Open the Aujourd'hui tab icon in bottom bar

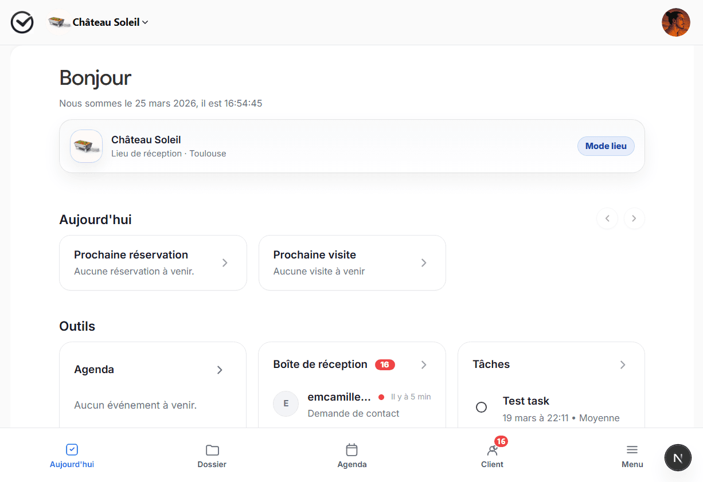pos(72,450)
